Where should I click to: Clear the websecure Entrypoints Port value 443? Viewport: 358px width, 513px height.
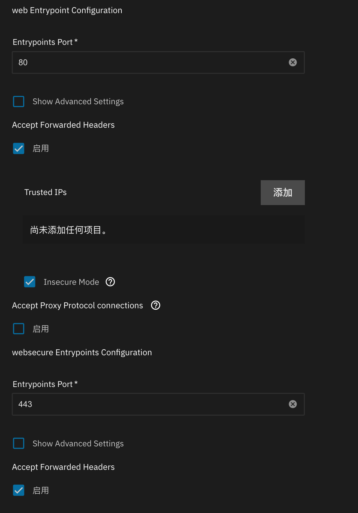click(x=292, y=404)
